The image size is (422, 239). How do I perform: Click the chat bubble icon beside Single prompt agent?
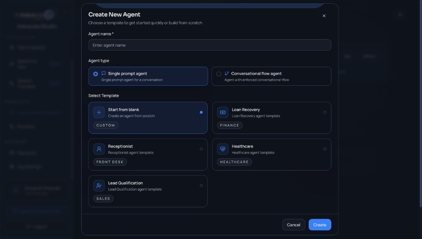[x=104, y=74]
